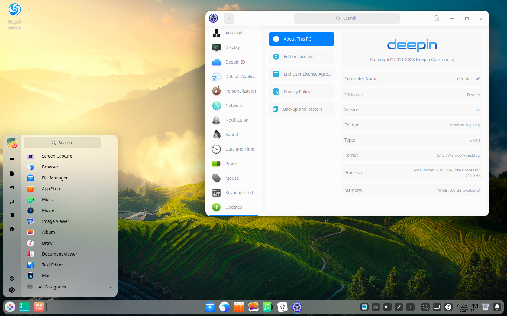Screen dimensions: 507x316
Task: Select Edition License
Action: point(301,57)
